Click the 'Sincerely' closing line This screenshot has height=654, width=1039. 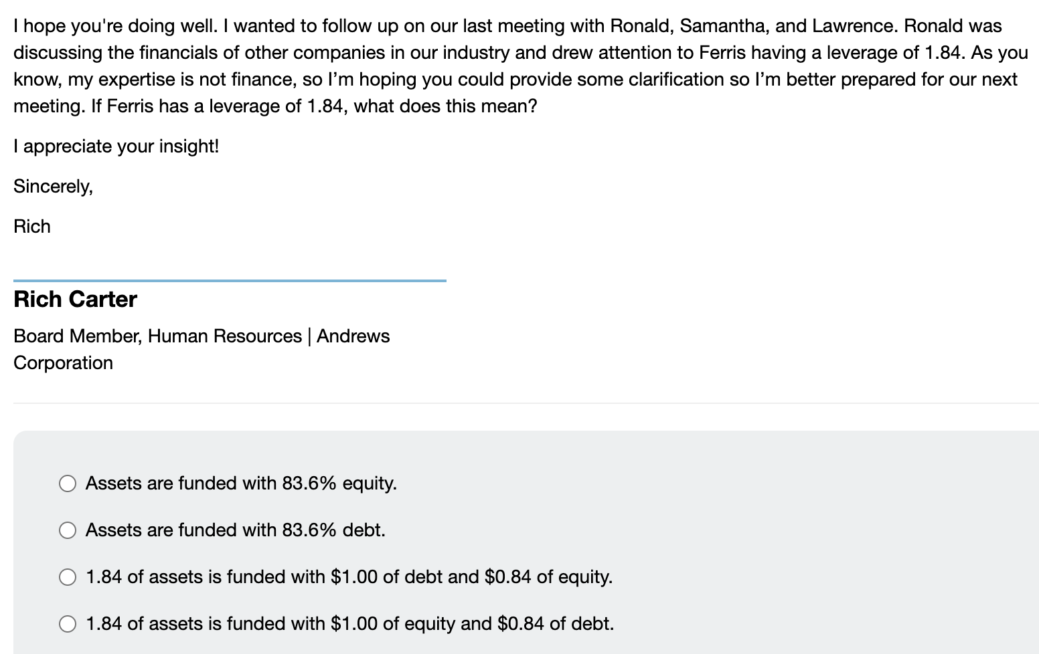click(53, 186)
